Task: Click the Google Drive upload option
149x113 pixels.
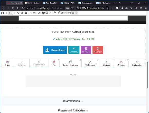Action: click(39, 63)
